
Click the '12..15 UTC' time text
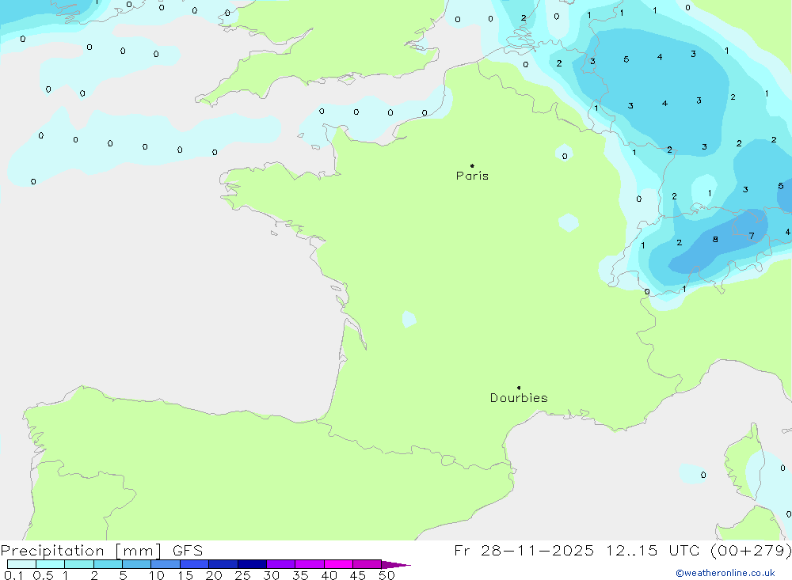[653, 551]
